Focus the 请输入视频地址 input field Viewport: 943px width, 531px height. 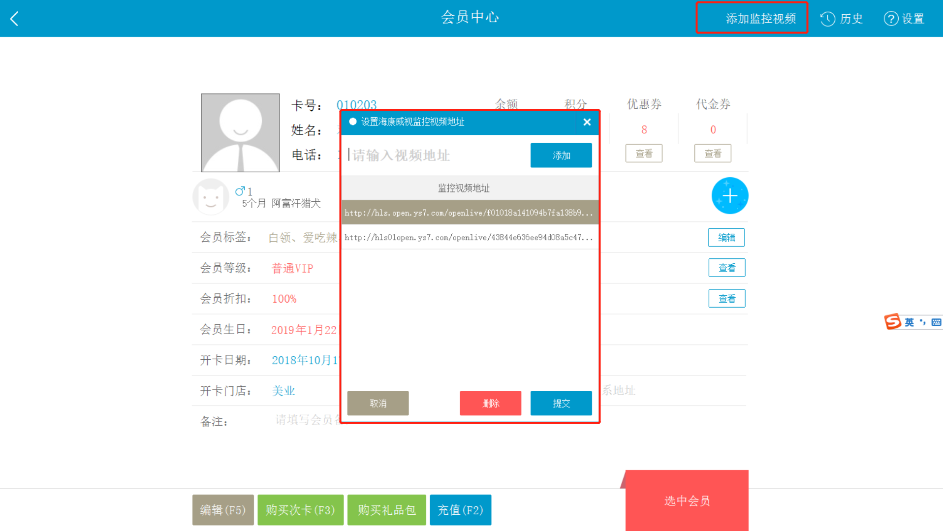click(x=436, y=156)
